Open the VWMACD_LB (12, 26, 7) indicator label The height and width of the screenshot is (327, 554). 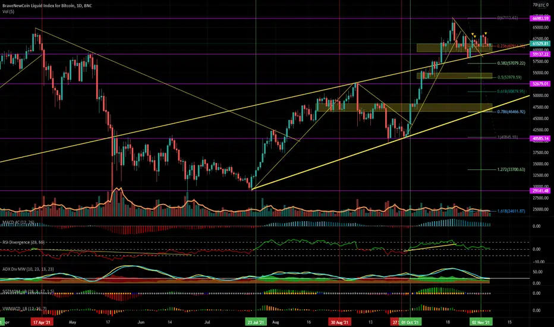[x=24, y=309]
